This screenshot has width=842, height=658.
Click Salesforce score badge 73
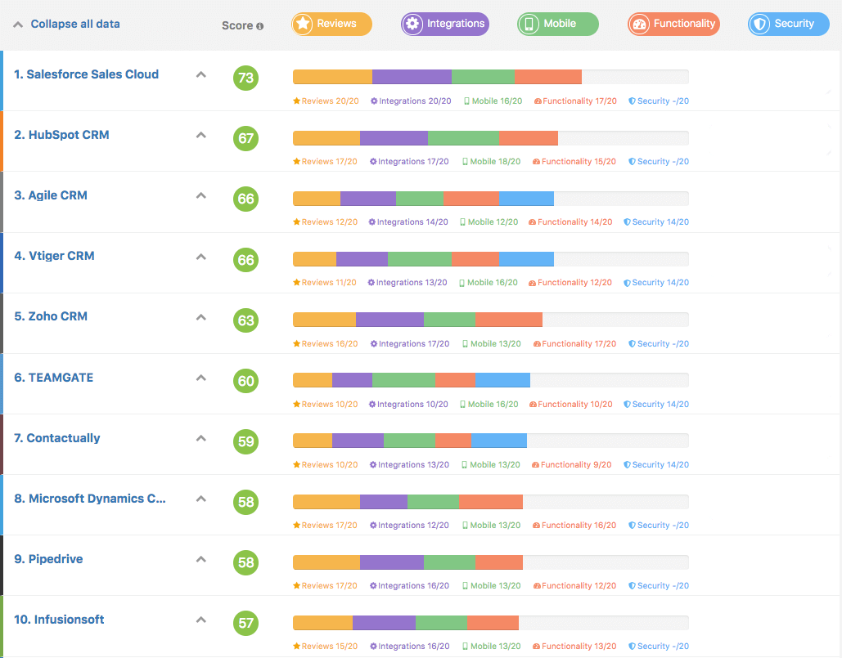pyautogui.click(x=246, y=78)
